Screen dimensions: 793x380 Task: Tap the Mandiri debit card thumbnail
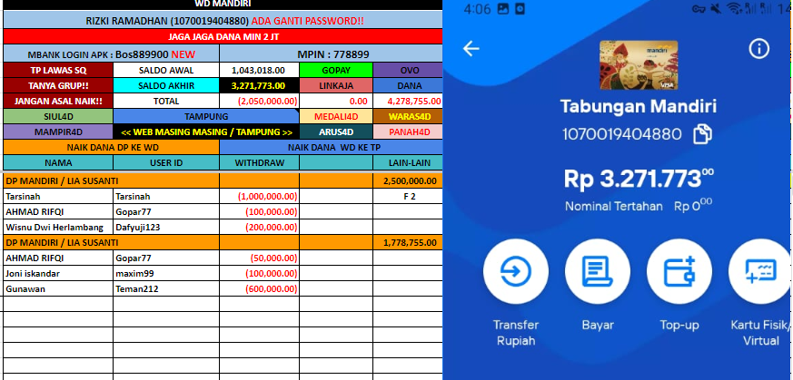pyautogui.click(x=639, y=65)
